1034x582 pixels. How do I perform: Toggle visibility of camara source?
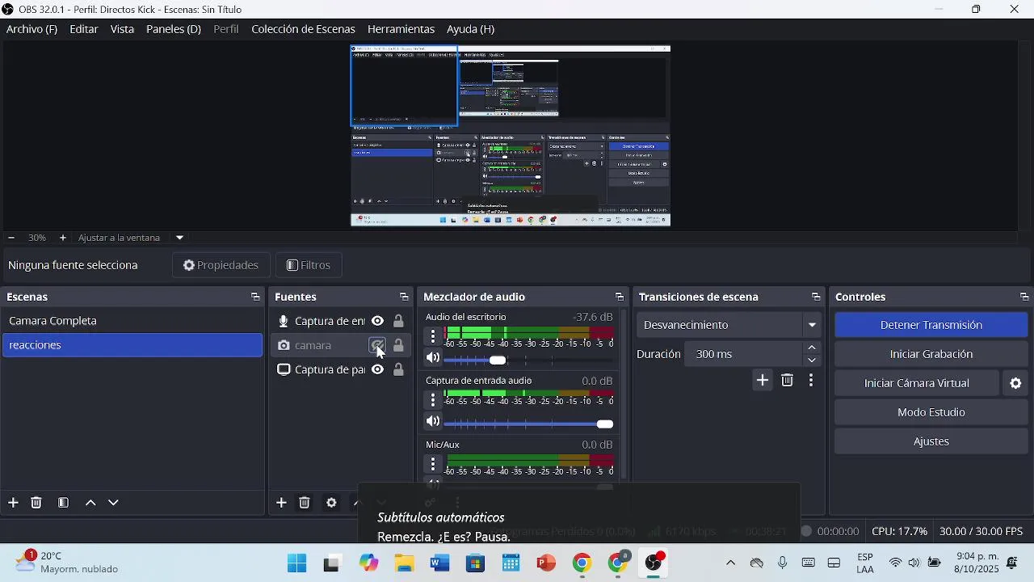point(377,346)
